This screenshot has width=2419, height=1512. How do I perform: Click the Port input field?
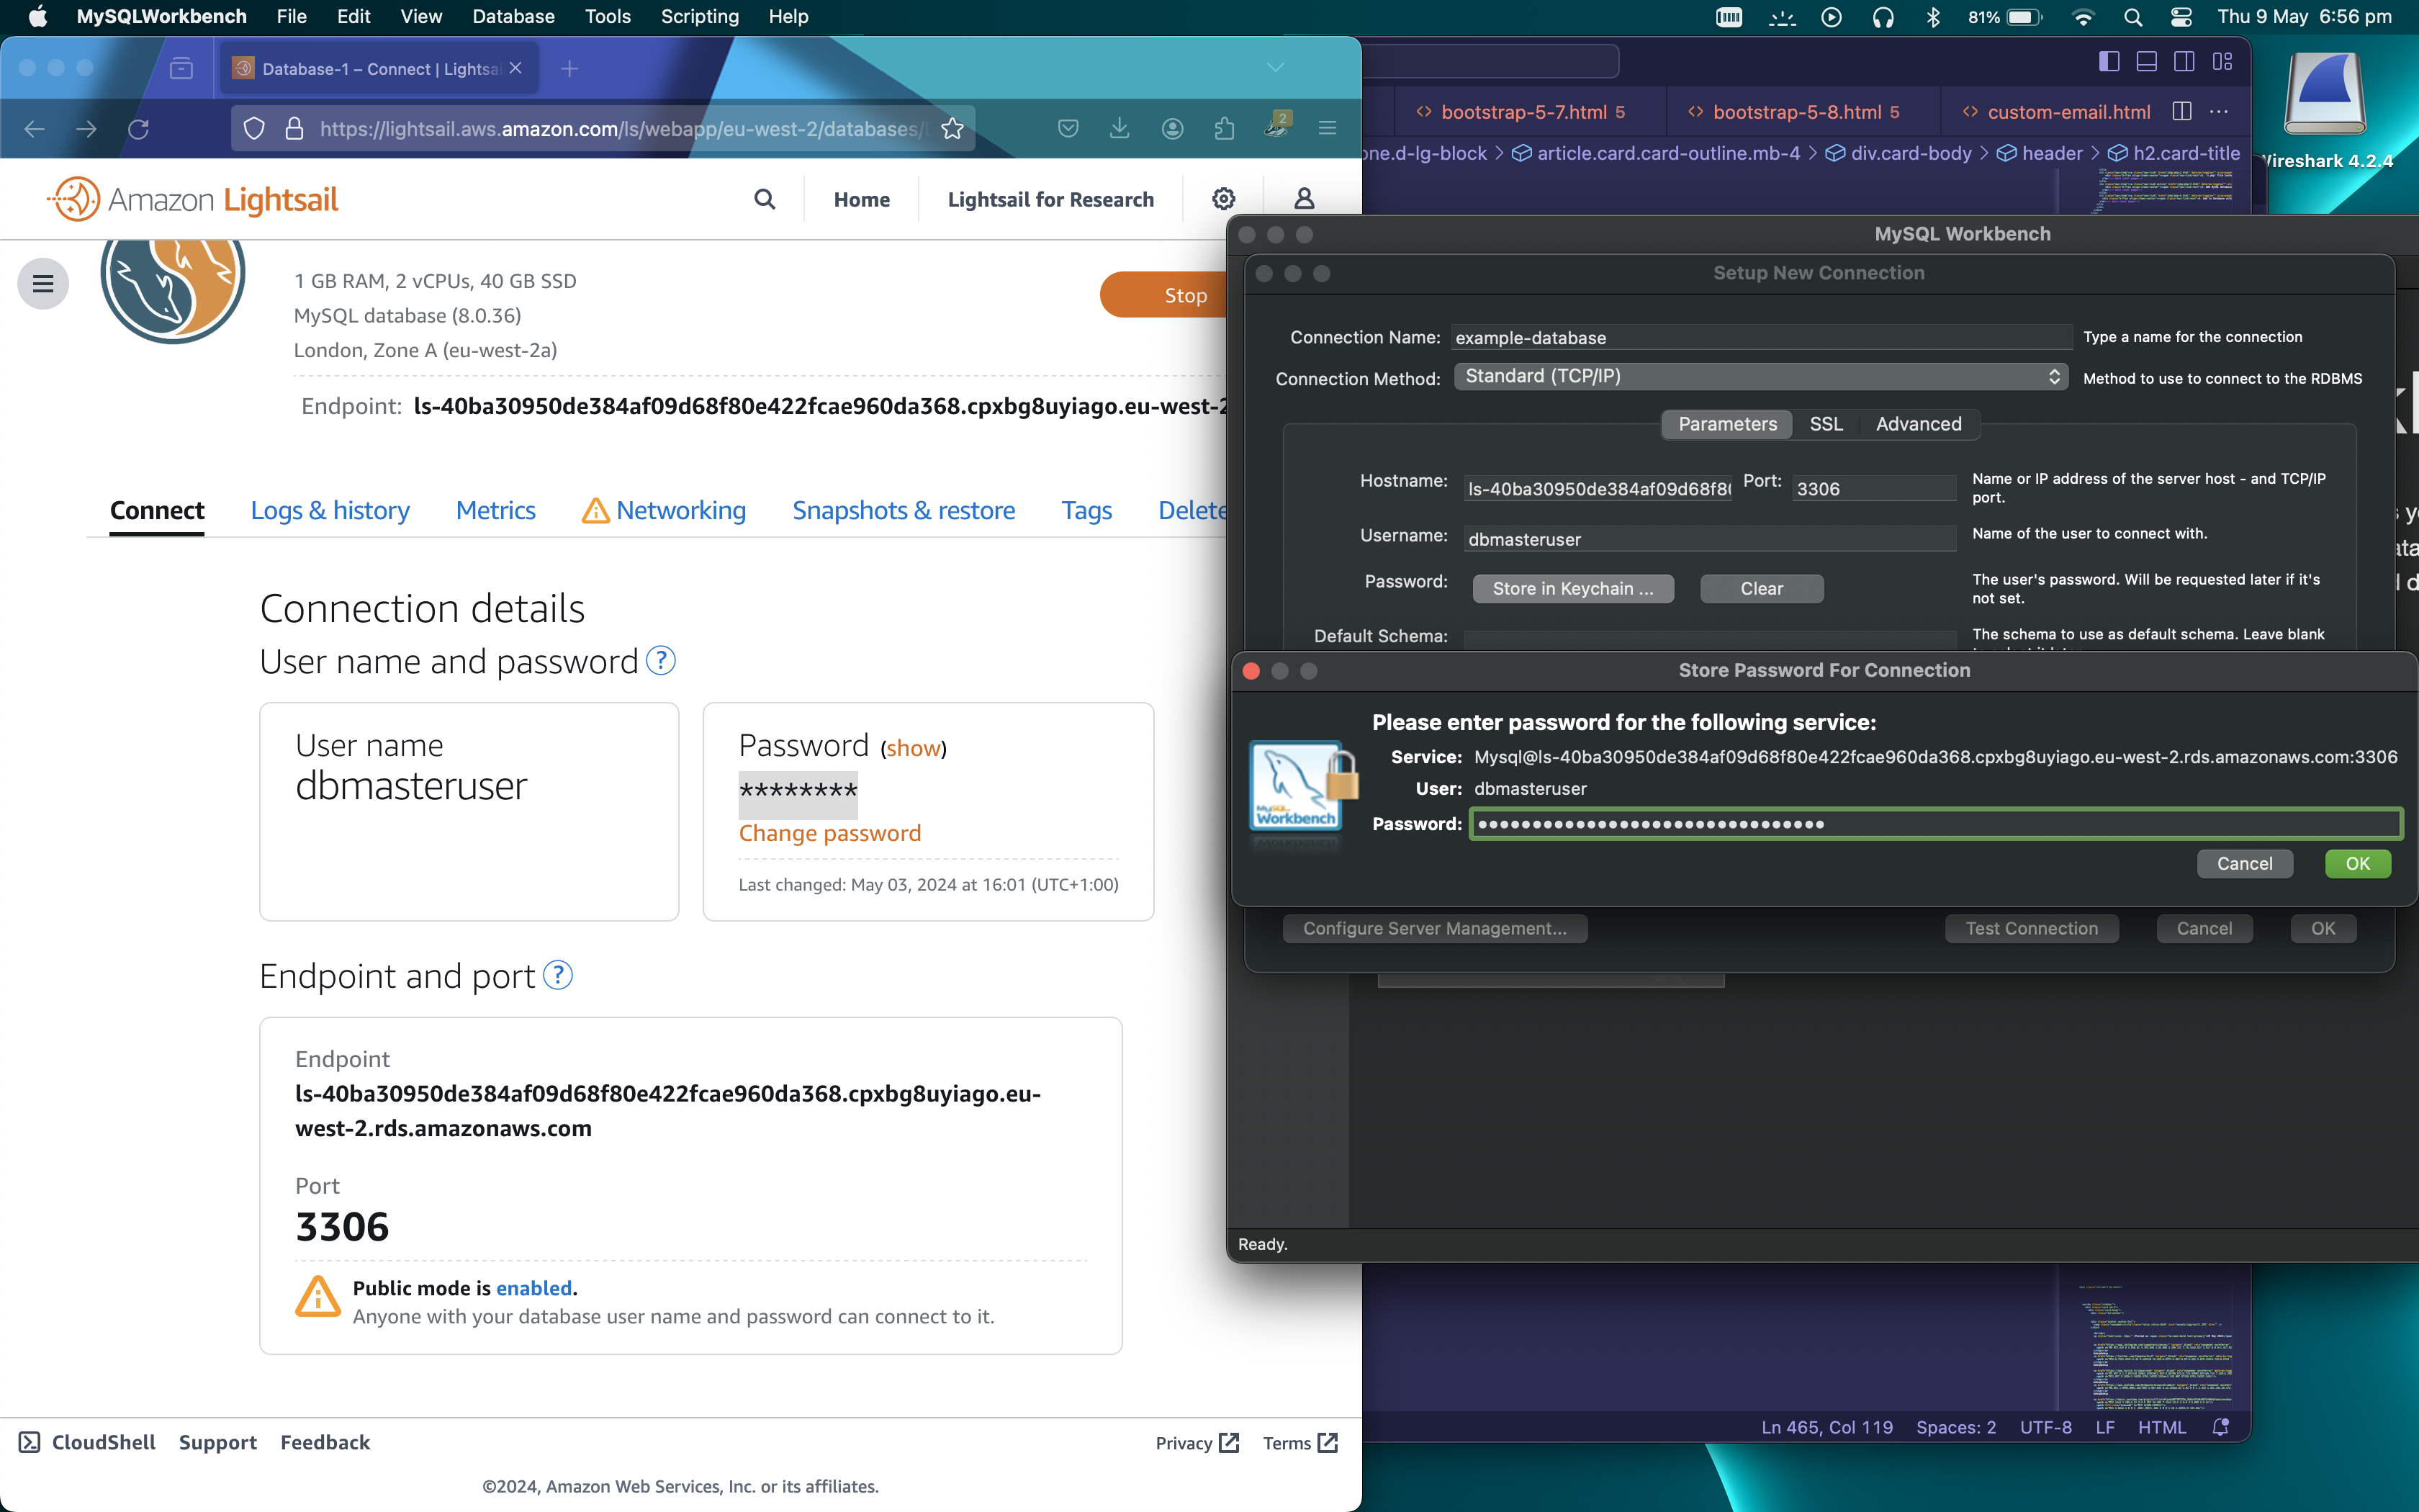[1873, 488]
